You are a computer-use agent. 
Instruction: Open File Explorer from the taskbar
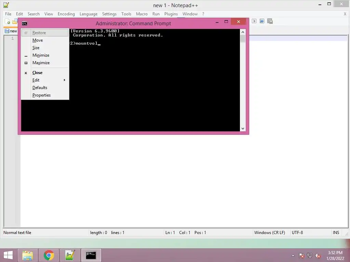(x=27, y=255)
